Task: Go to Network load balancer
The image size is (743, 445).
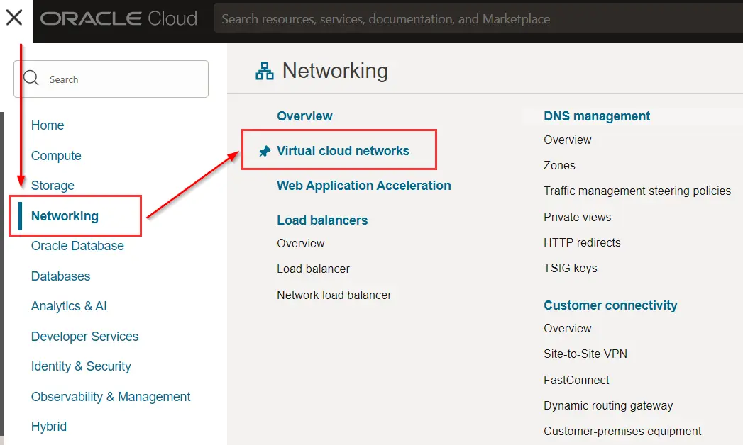Action: click(x=334, y=295)
